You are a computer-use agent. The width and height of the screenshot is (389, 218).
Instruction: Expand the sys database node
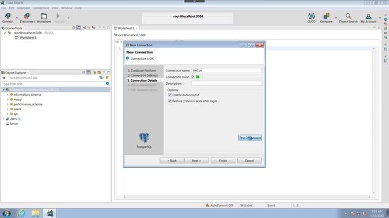(x=8, y=114)
